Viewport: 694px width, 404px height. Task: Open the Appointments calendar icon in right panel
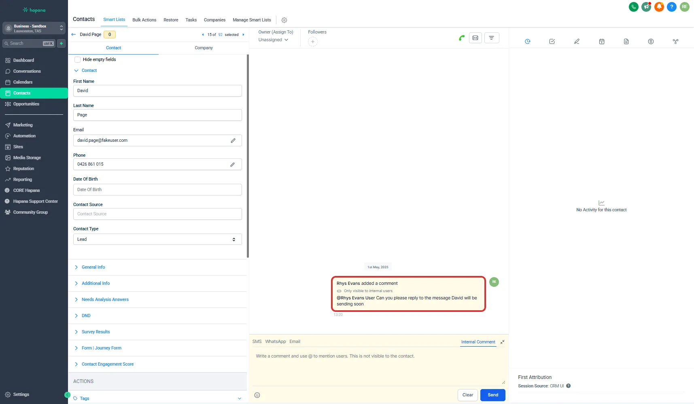point(601,42)
